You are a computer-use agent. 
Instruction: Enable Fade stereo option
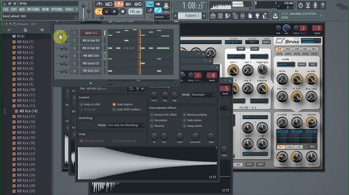click(192, 120)
